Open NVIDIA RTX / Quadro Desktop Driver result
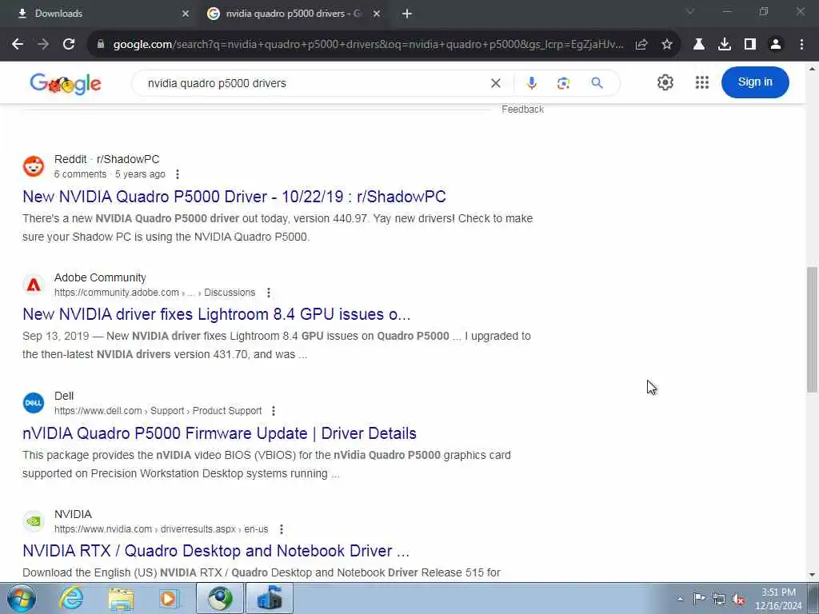Viewport: 819px width, 614px height. click(216, 551)
